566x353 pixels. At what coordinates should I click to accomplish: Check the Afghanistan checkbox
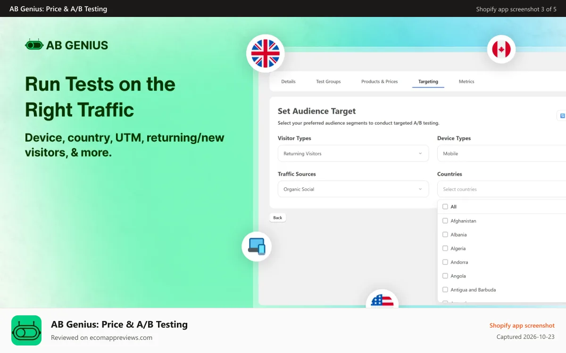[x=445, y=221]
